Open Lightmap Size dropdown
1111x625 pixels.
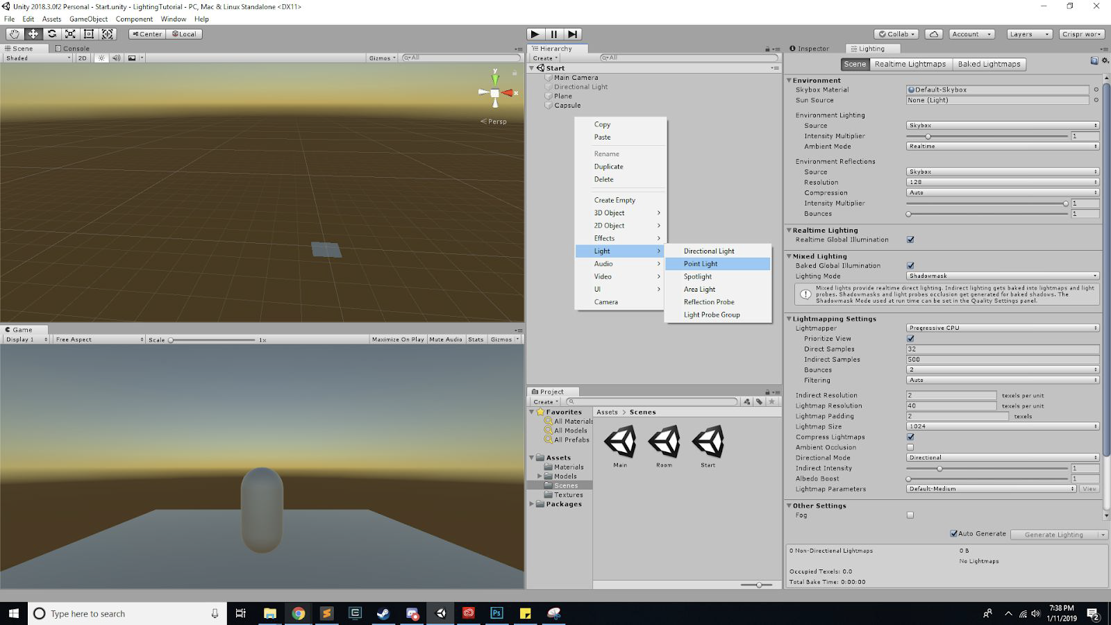coord(1003,426)
